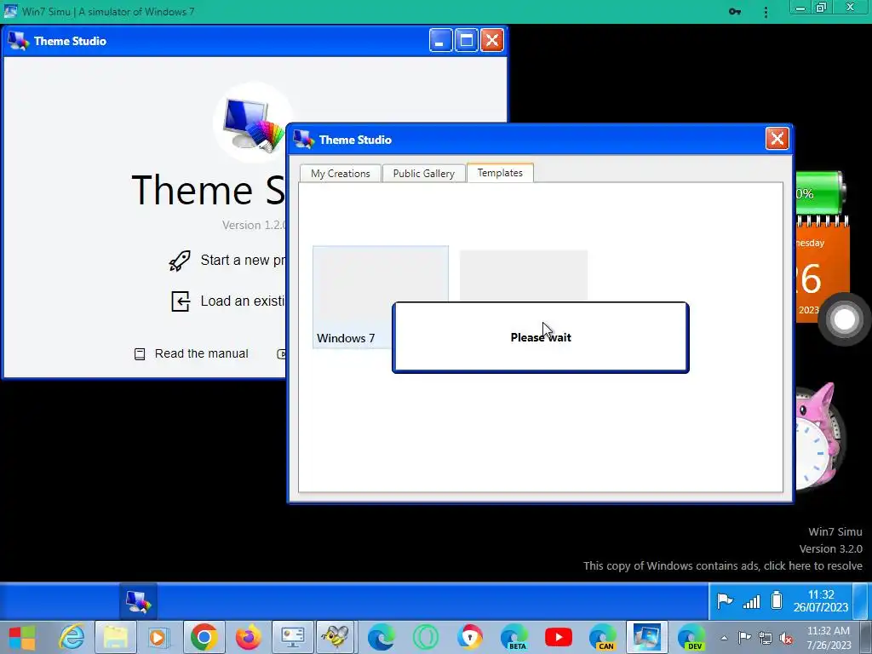Open the Chrome keyhole icon in taskbar

pos(470,637)
